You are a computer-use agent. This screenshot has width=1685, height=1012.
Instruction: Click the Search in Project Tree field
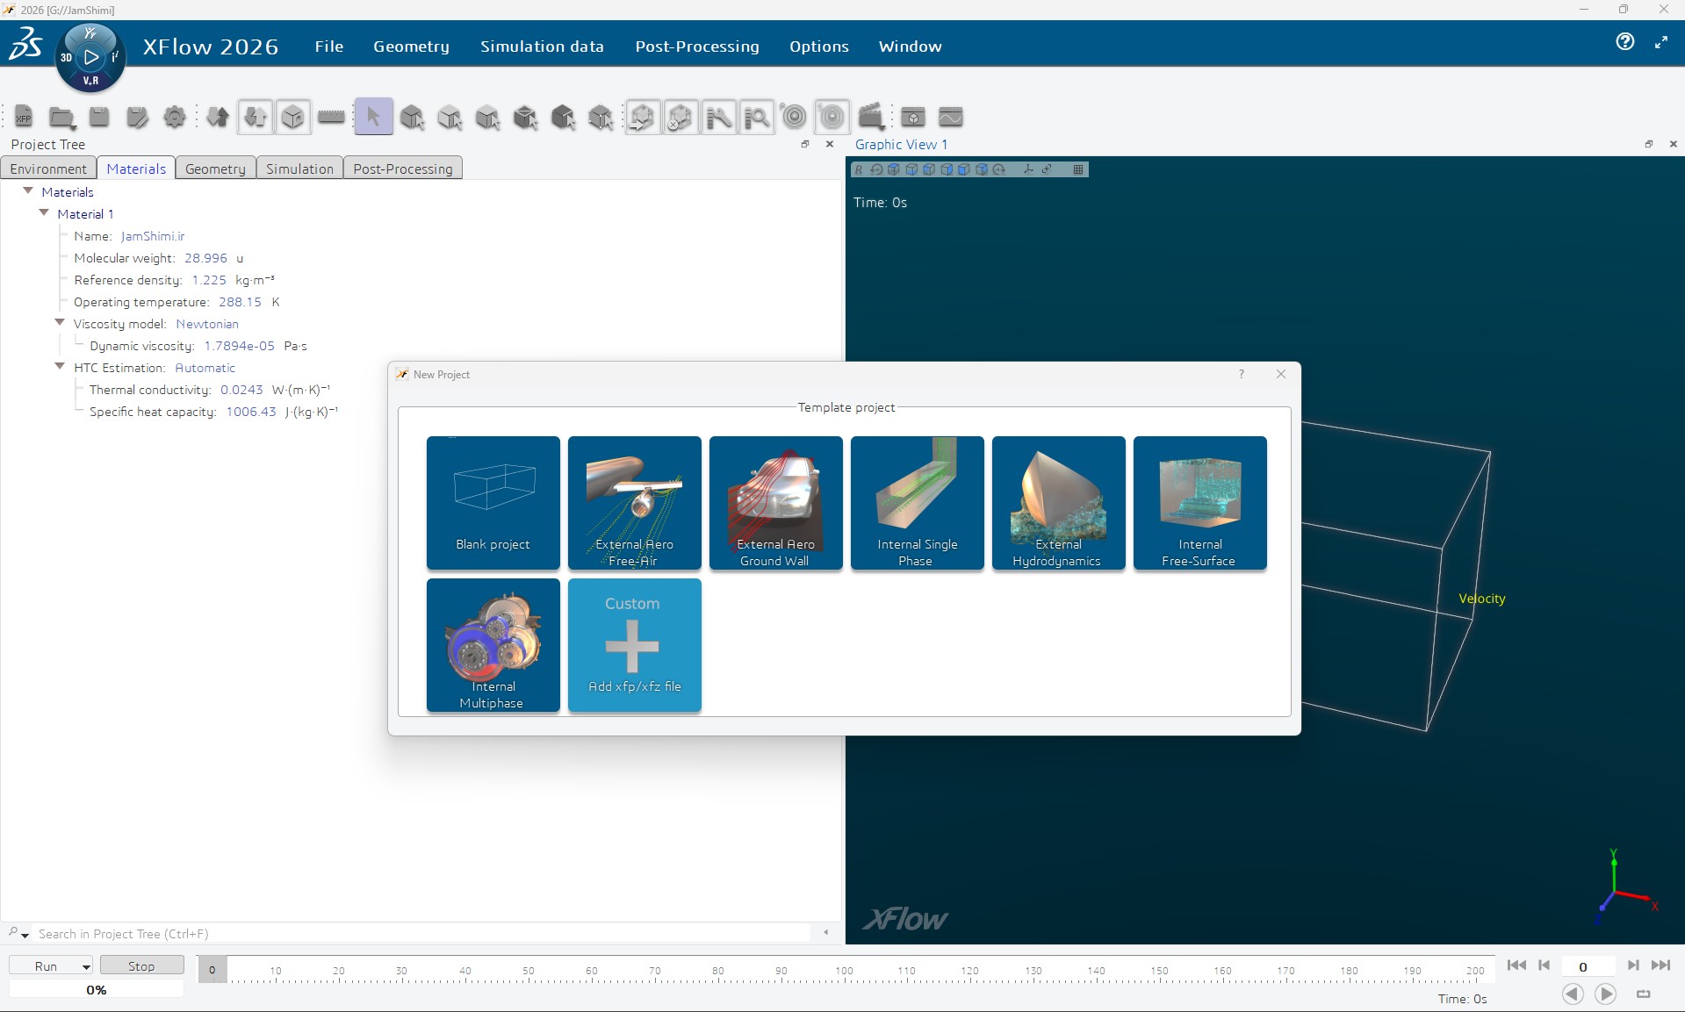[421, 933]
